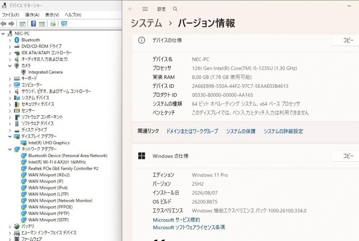Click the Settings back arrow icon
The width and height of the screenshot is (359, 241).
click(131, 9)
